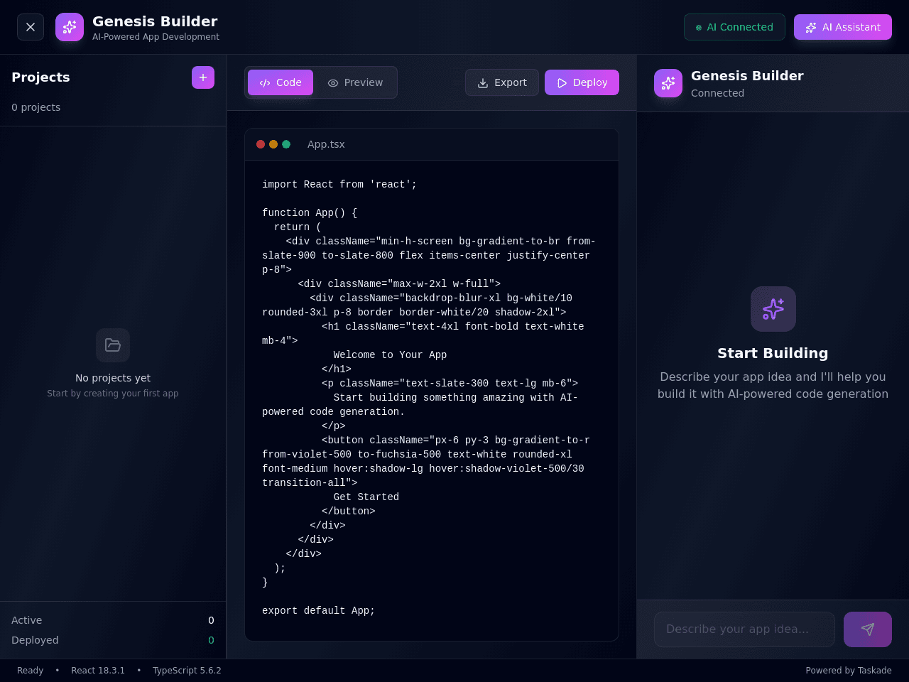The width and height of the screenshot is (909, 682).
Task: Click 'Start by creating your first app' hint
Action: 113,394
